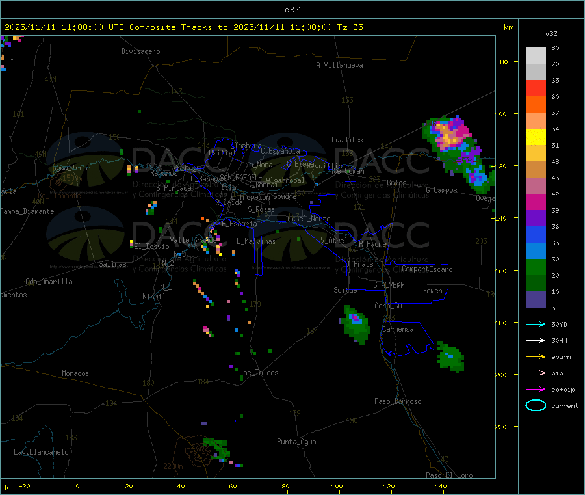Click the Morados location label
The height and width of the screenshot is (495, 585).
coord(75,373)
